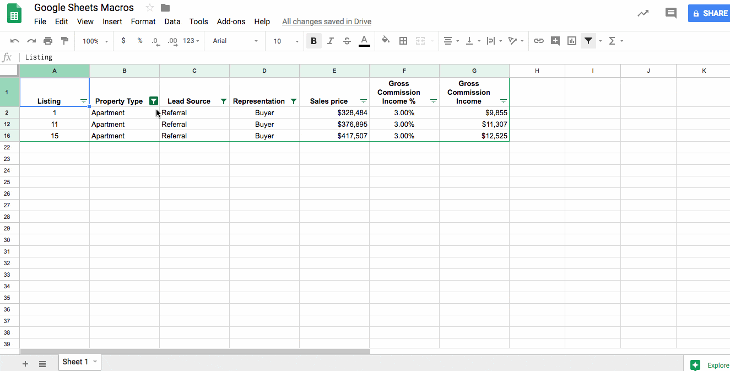The width and height of the screenshot is (730, 371).
Task: Open the fill color picker
Action: pyautogui.click(x=386, y=41)
